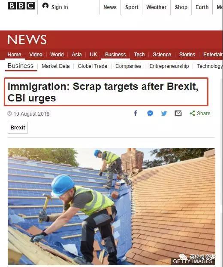Share article by email icon
Viewport: 223px width, 267px height.
178,113
